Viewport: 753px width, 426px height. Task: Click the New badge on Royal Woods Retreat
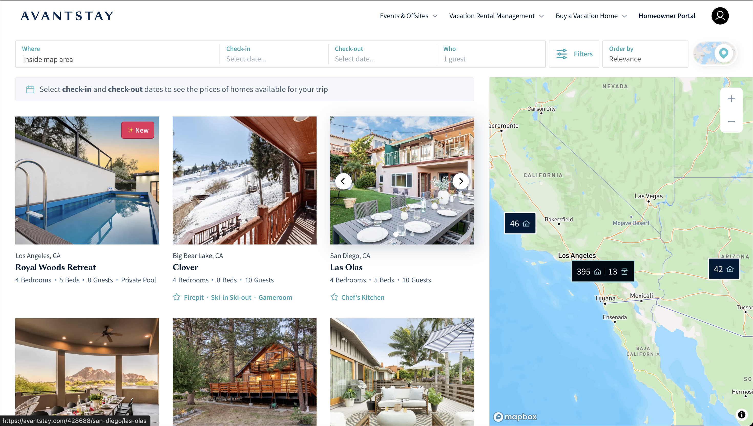coord(138,130)
